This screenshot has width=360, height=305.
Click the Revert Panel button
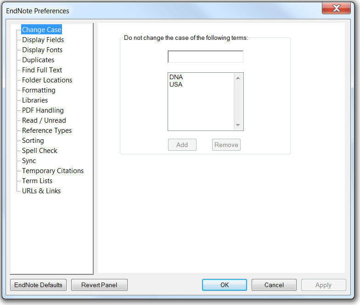coord(99,285)
